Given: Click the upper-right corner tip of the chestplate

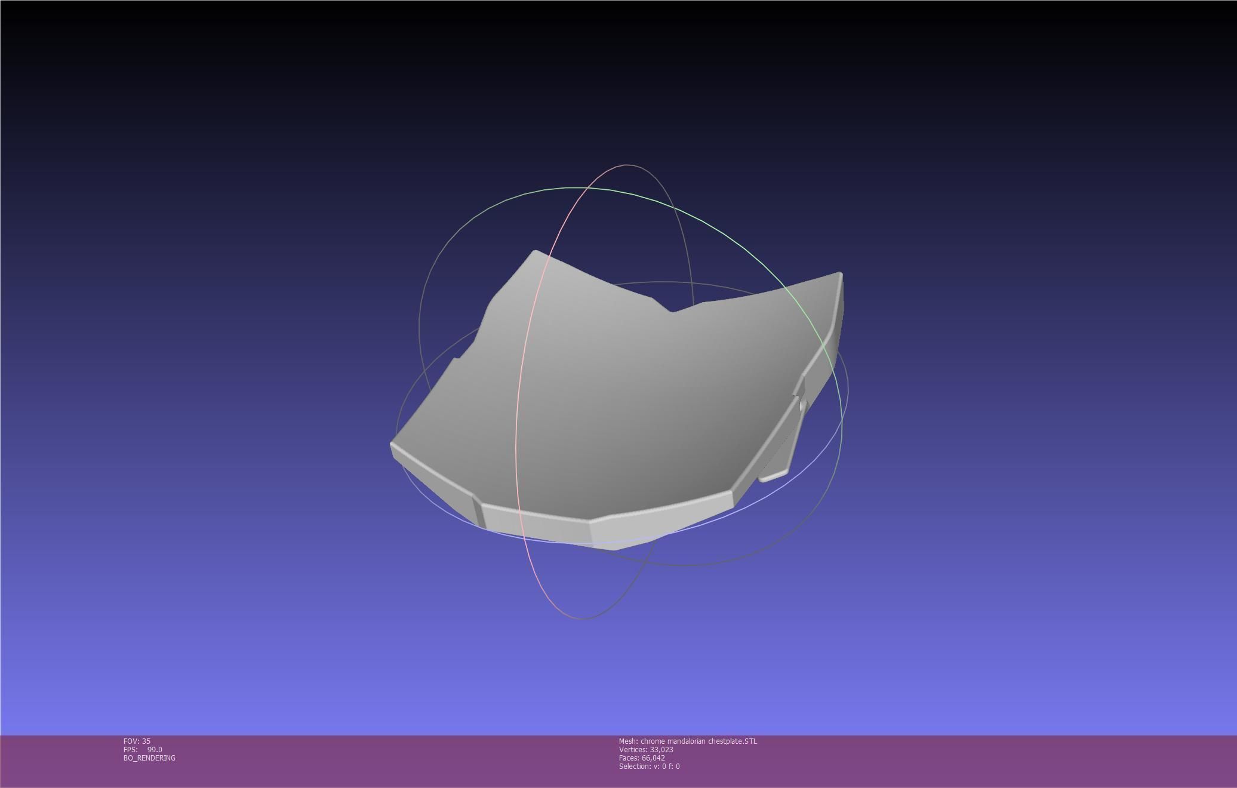Looking at the screenshot, I should (x=839, y=275).
